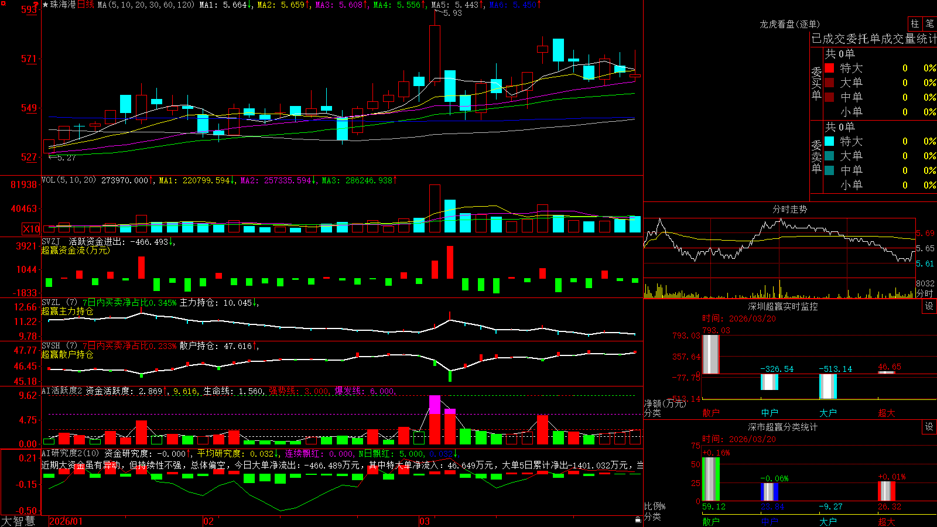Click the tallest red bar in 超赢资金流 panel

click(450, 262)
